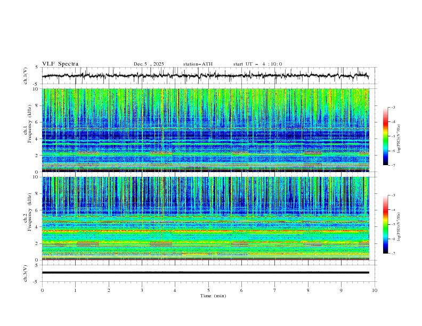Image resolution: width=422 pixels, height=326 pixels.
Task: Click time axis tick label '3'
Action: pos(142,290)
